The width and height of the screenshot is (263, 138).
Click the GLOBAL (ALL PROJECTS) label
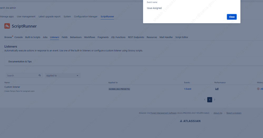pyautogui.click(x=119, y=89)
